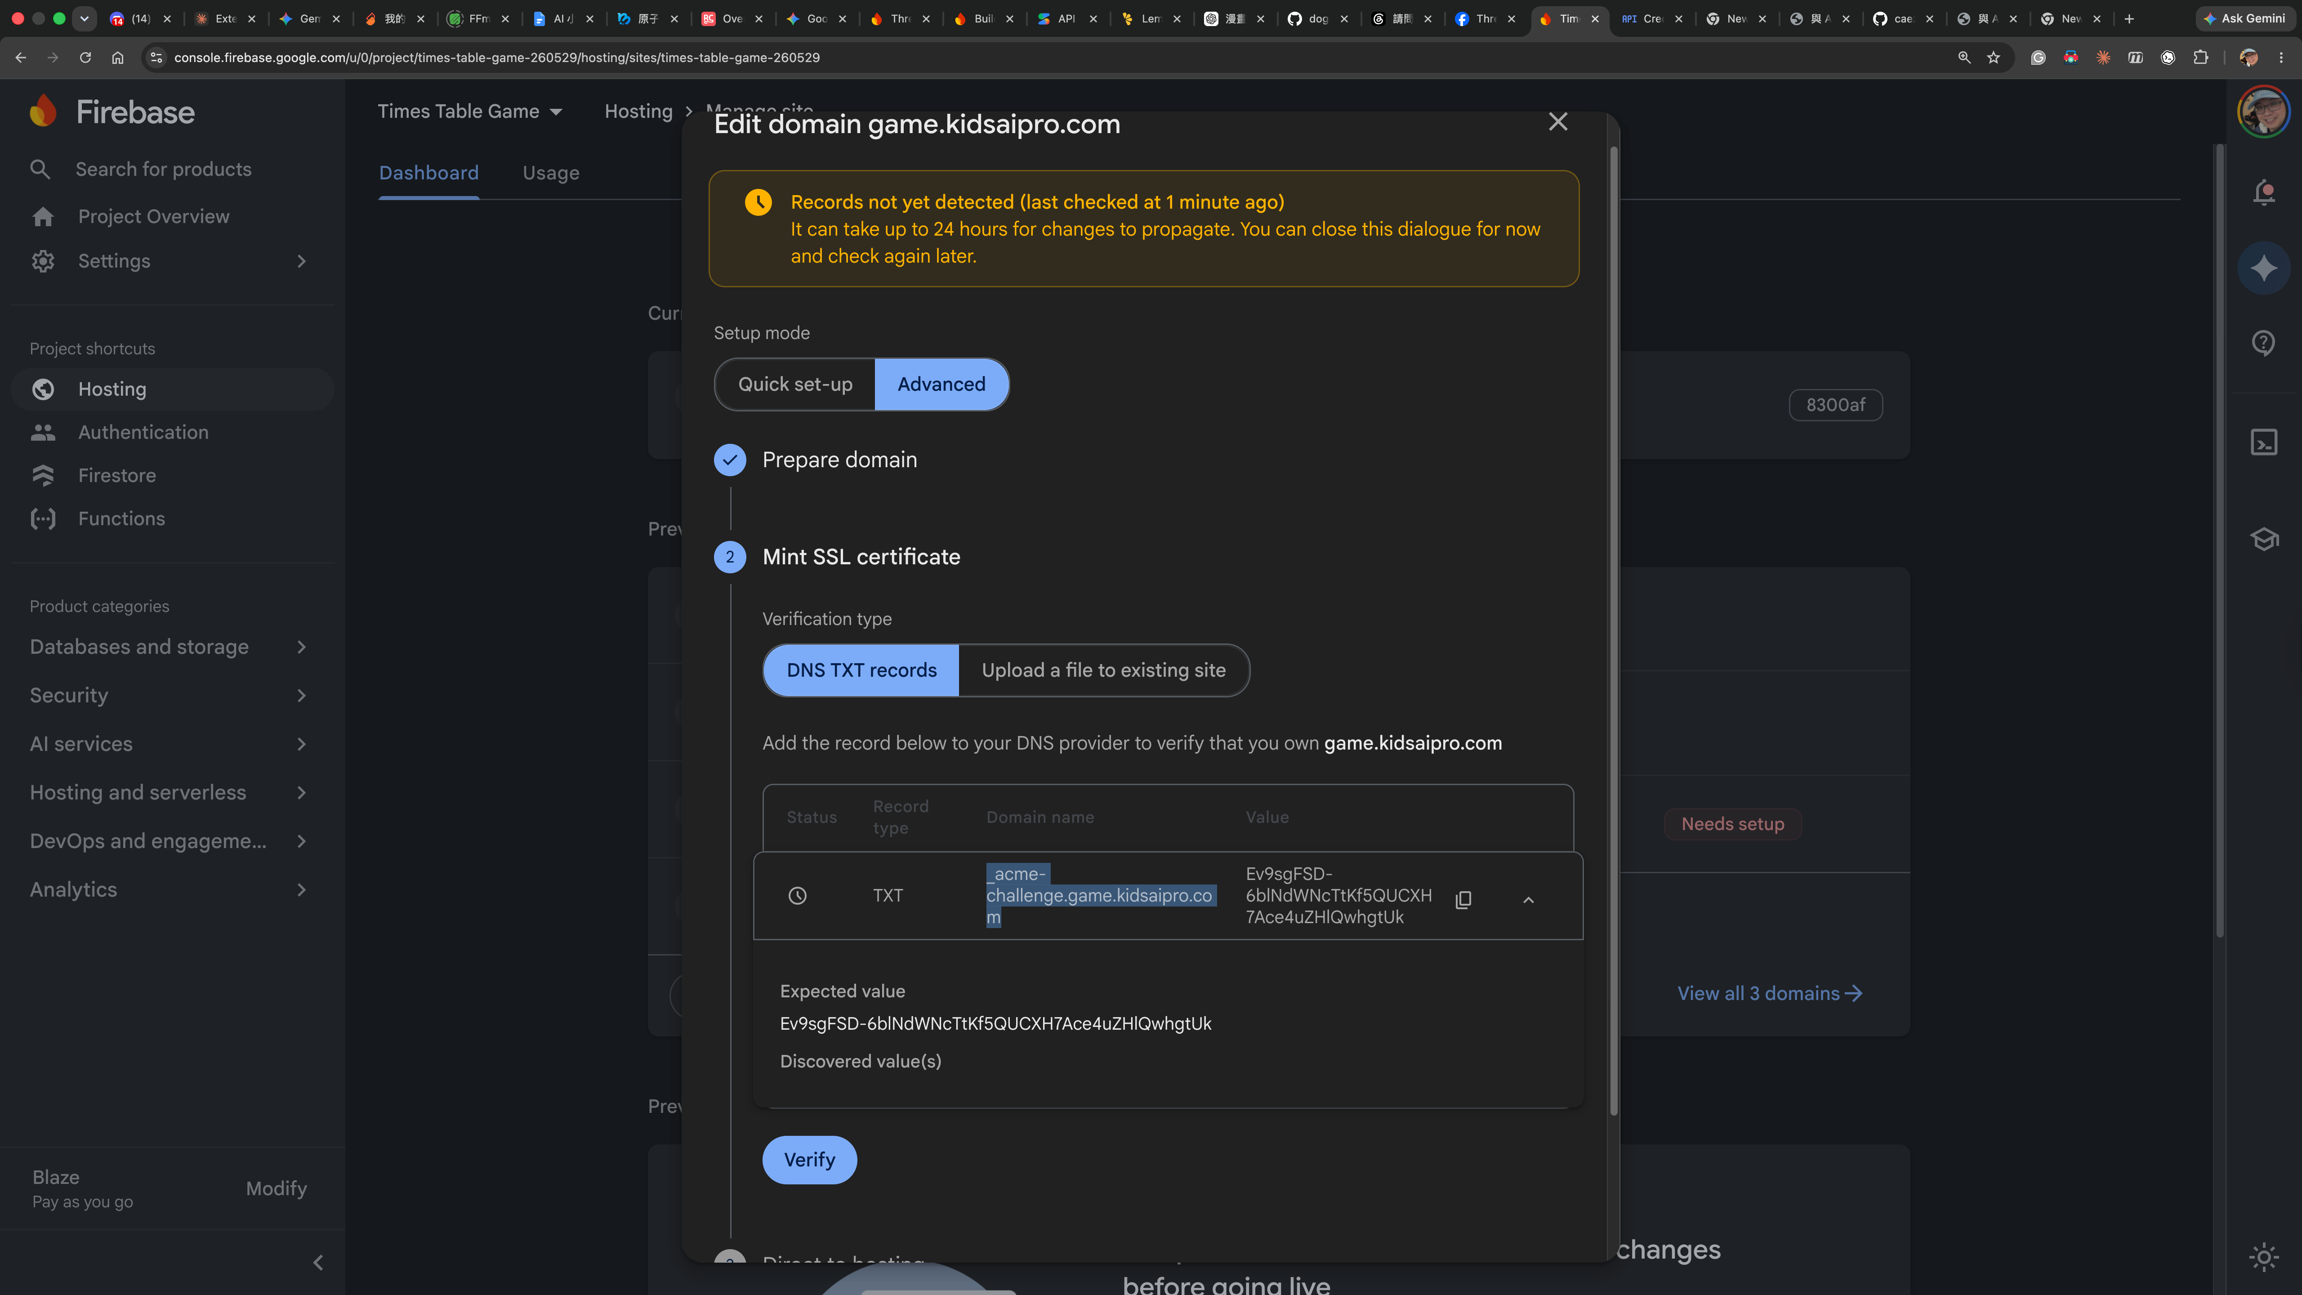Screen dimensions: 2302x1295
Task: Open the Times Table Game project dropdown
Action: point(470,112)
